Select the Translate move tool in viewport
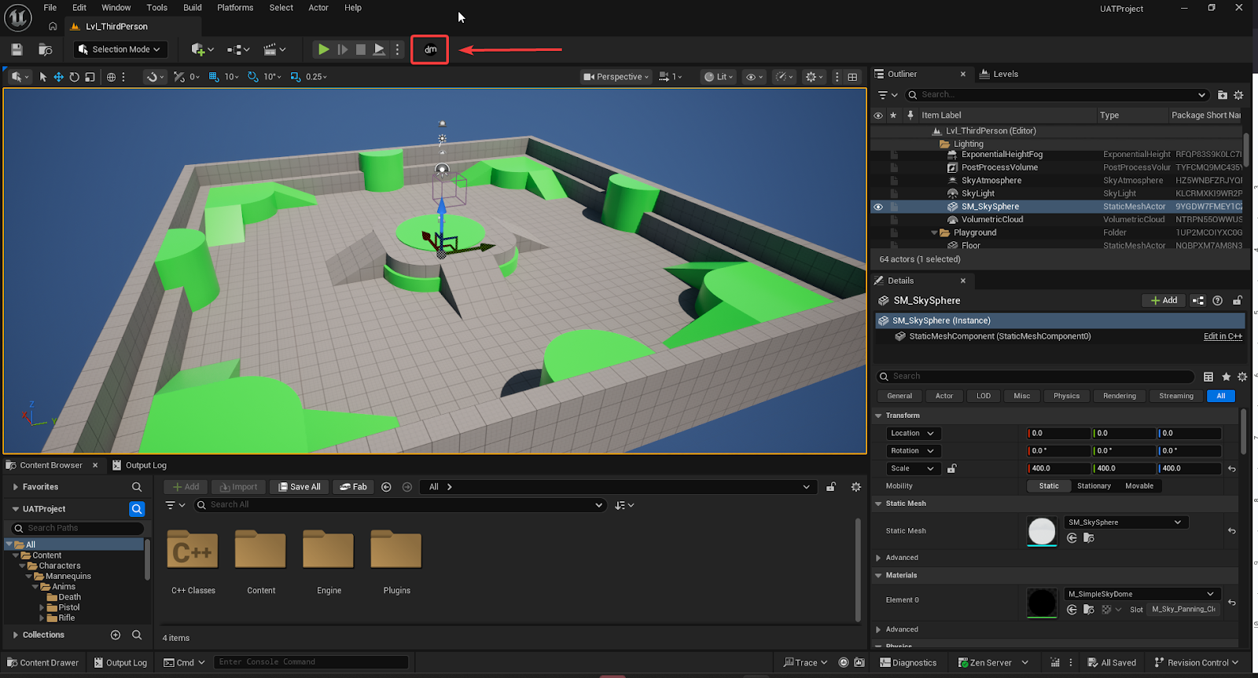The width and height of the screenshot is (1258, 678). (x=58, y=77)
